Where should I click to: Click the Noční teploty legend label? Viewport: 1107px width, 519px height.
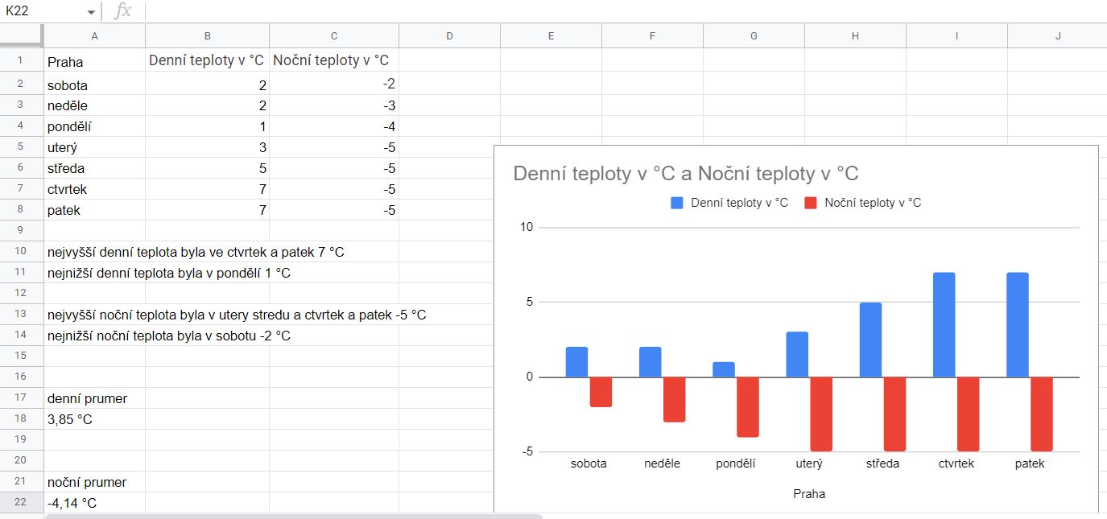[873, 203]
